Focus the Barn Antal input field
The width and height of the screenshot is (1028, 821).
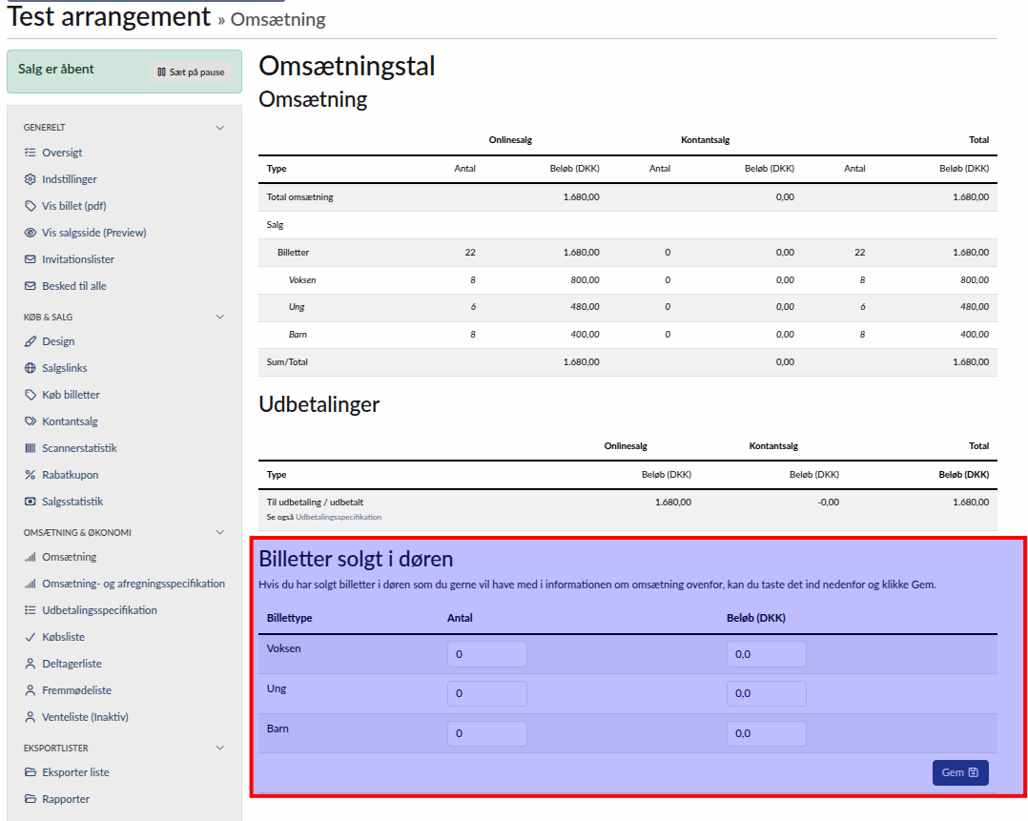click(487, 733)
